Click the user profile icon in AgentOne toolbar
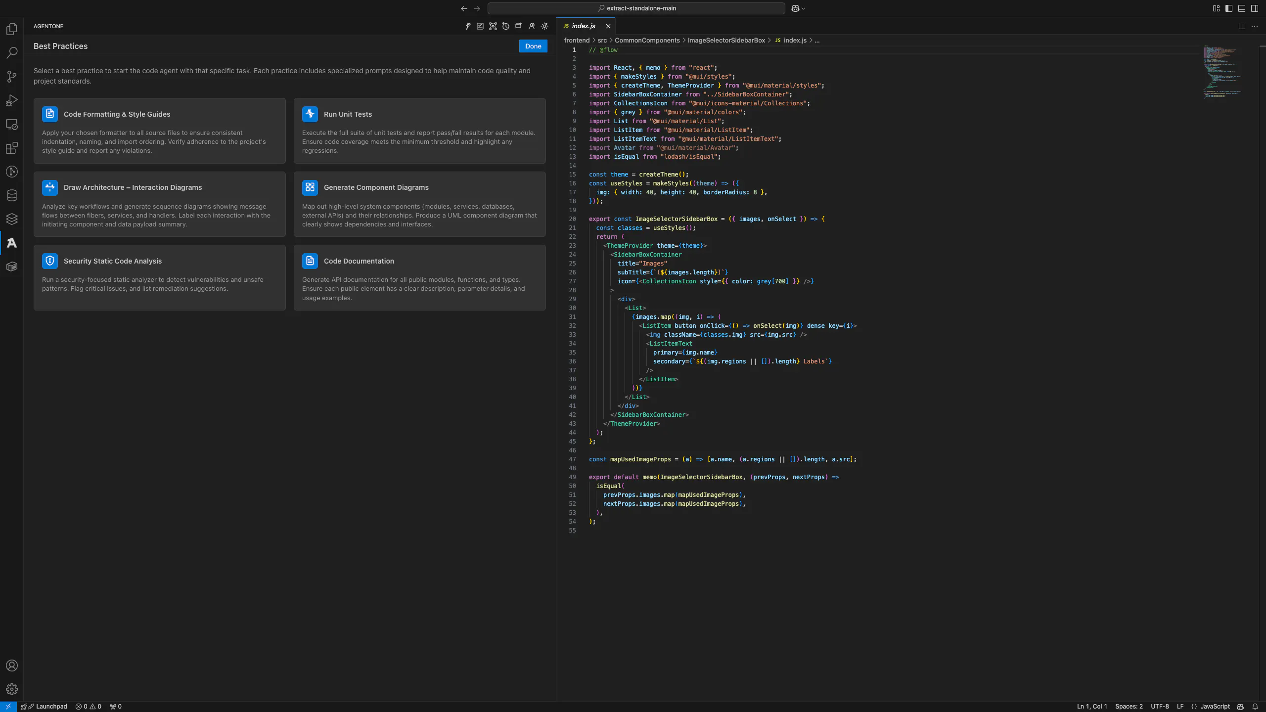This screenshot has width=1266, height=712. pyautogui.click(x=532, y=26)
